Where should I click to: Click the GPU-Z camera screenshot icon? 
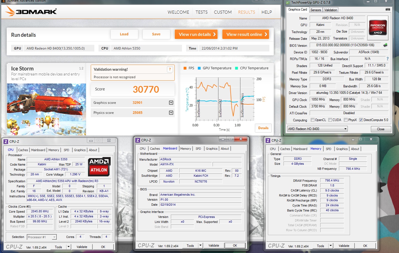pyautogui.click(x=388, y=9)
